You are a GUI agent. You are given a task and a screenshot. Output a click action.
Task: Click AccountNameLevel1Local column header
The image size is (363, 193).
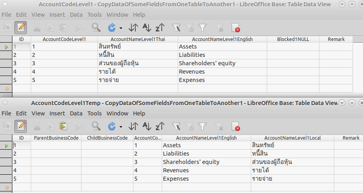click(293, 138)
